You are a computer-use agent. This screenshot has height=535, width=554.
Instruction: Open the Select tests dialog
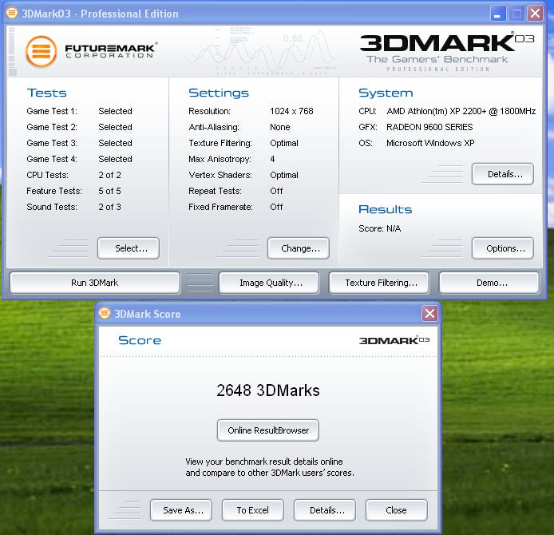[x=129, y=248]
